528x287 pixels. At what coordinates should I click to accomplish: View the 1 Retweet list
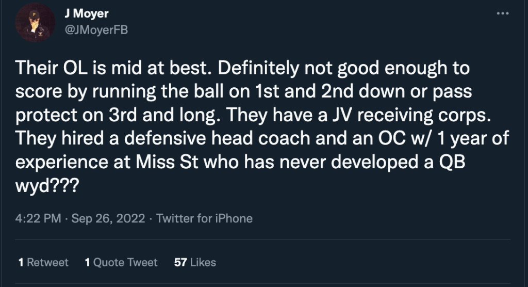point(43,262)
